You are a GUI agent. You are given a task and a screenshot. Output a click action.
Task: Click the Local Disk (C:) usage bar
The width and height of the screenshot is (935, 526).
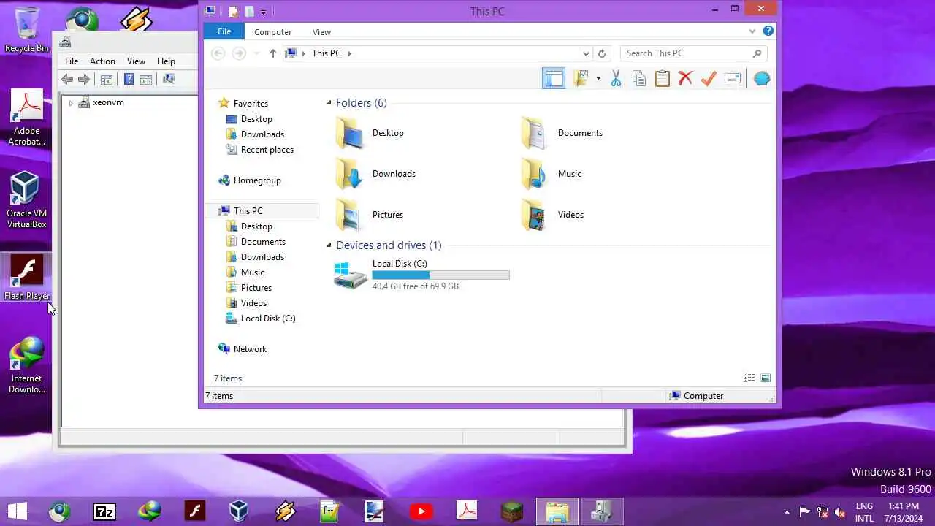440,275
